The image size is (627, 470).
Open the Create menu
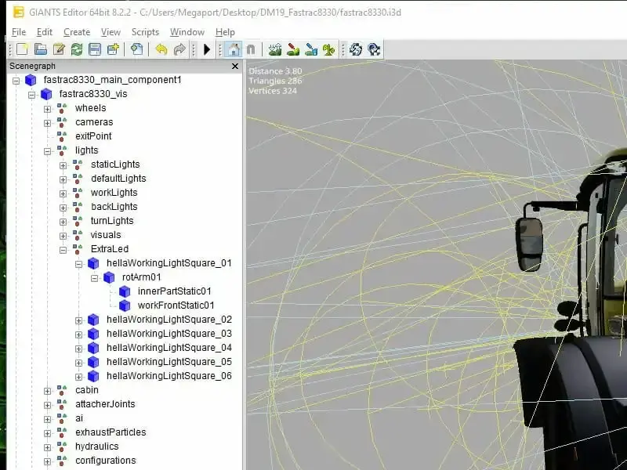point(77,32)
